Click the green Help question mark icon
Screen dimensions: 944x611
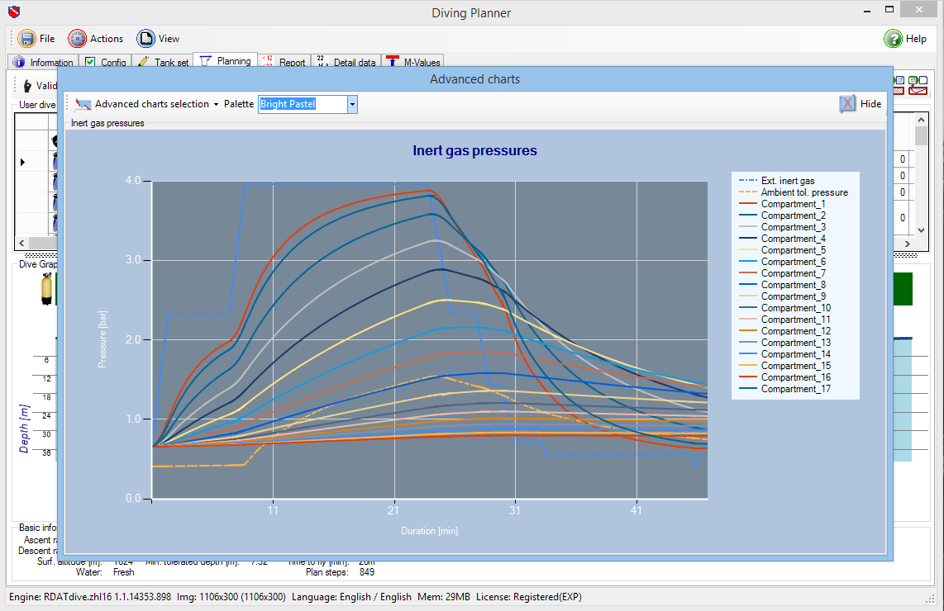tap(893, 39)
